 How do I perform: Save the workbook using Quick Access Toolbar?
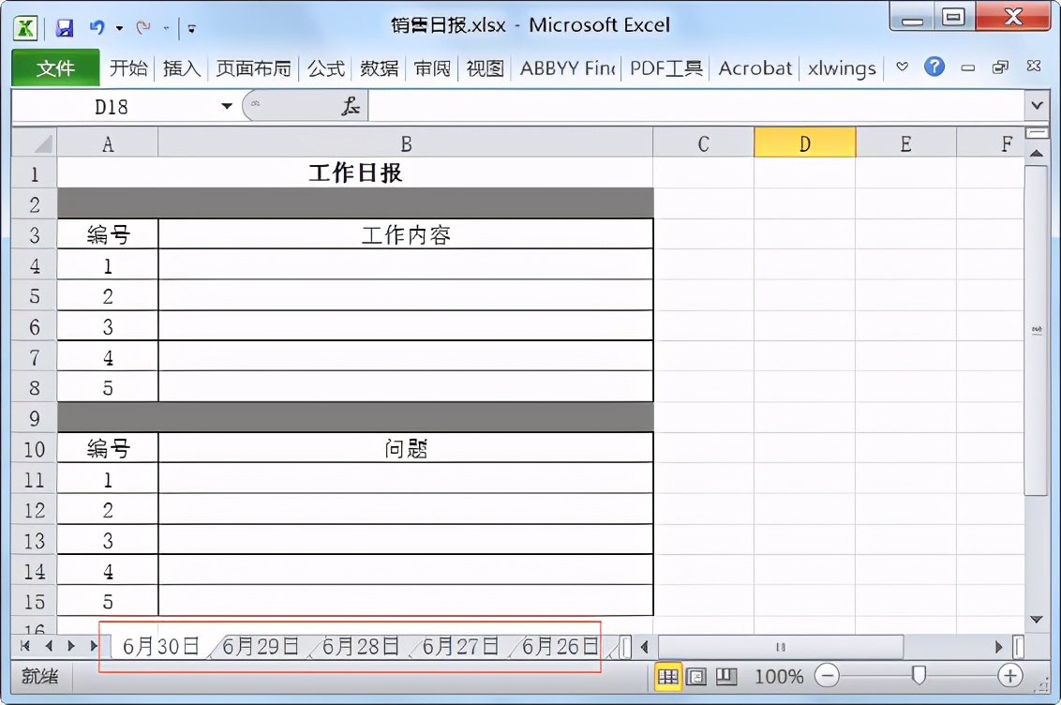click(64, 27)
